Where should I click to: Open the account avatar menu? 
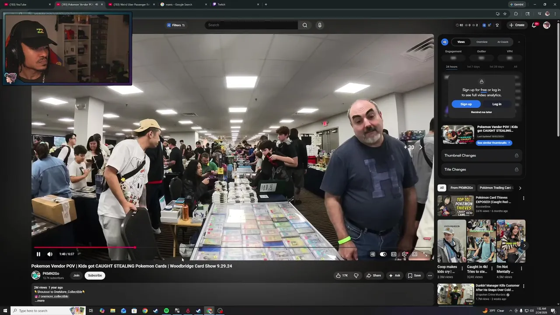coord(546,25)
